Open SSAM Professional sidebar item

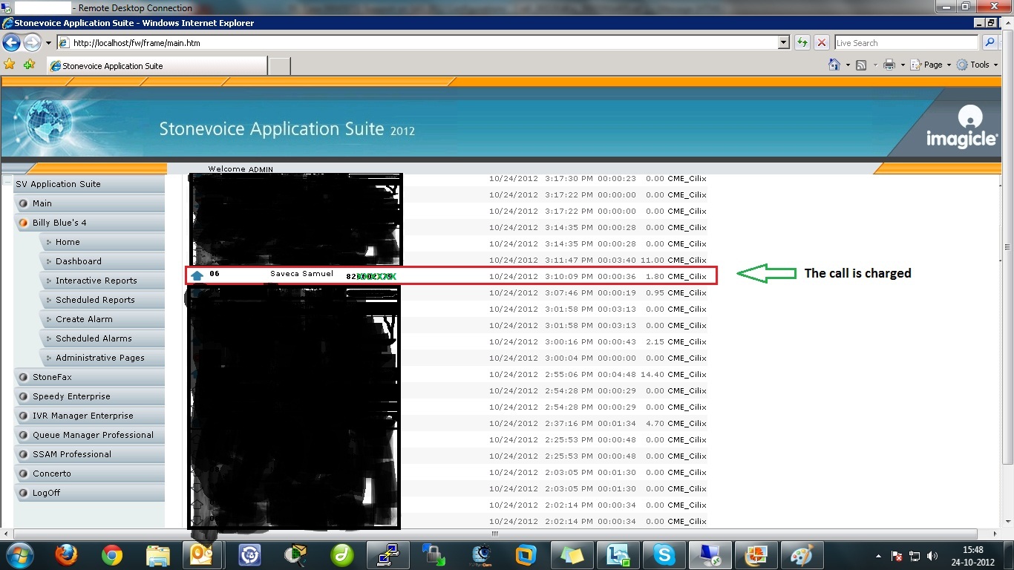click(x=89, y=454)
